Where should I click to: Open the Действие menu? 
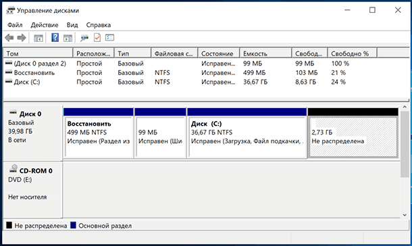coord(45,25)
